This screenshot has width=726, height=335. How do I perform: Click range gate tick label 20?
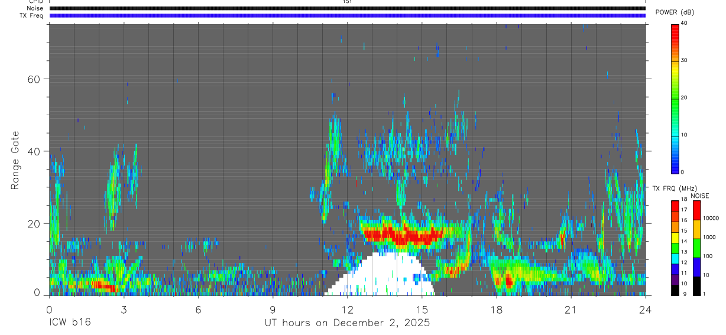[34, 224]
